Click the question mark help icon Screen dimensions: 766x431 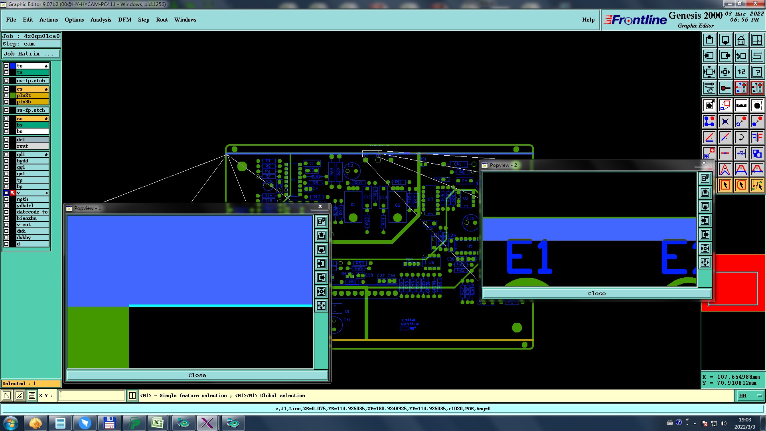point(757,72)
